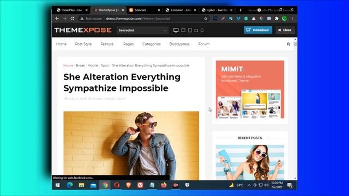Screen dimensions: 349x196
Task: Open Firefox from the taskbar
Action: click(x=164, y=185)
